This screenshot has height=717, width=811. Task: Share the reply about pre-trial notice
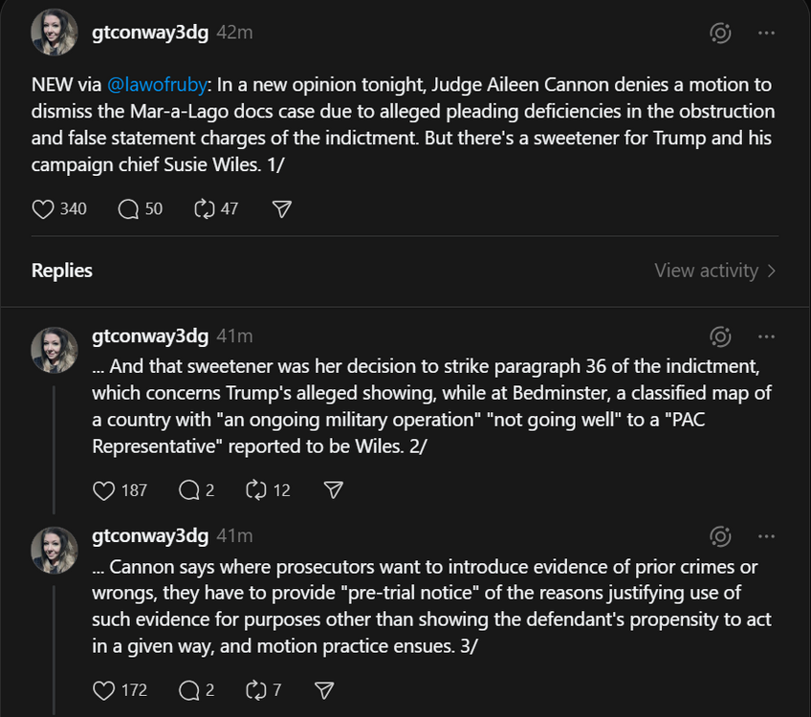(324, 689)
